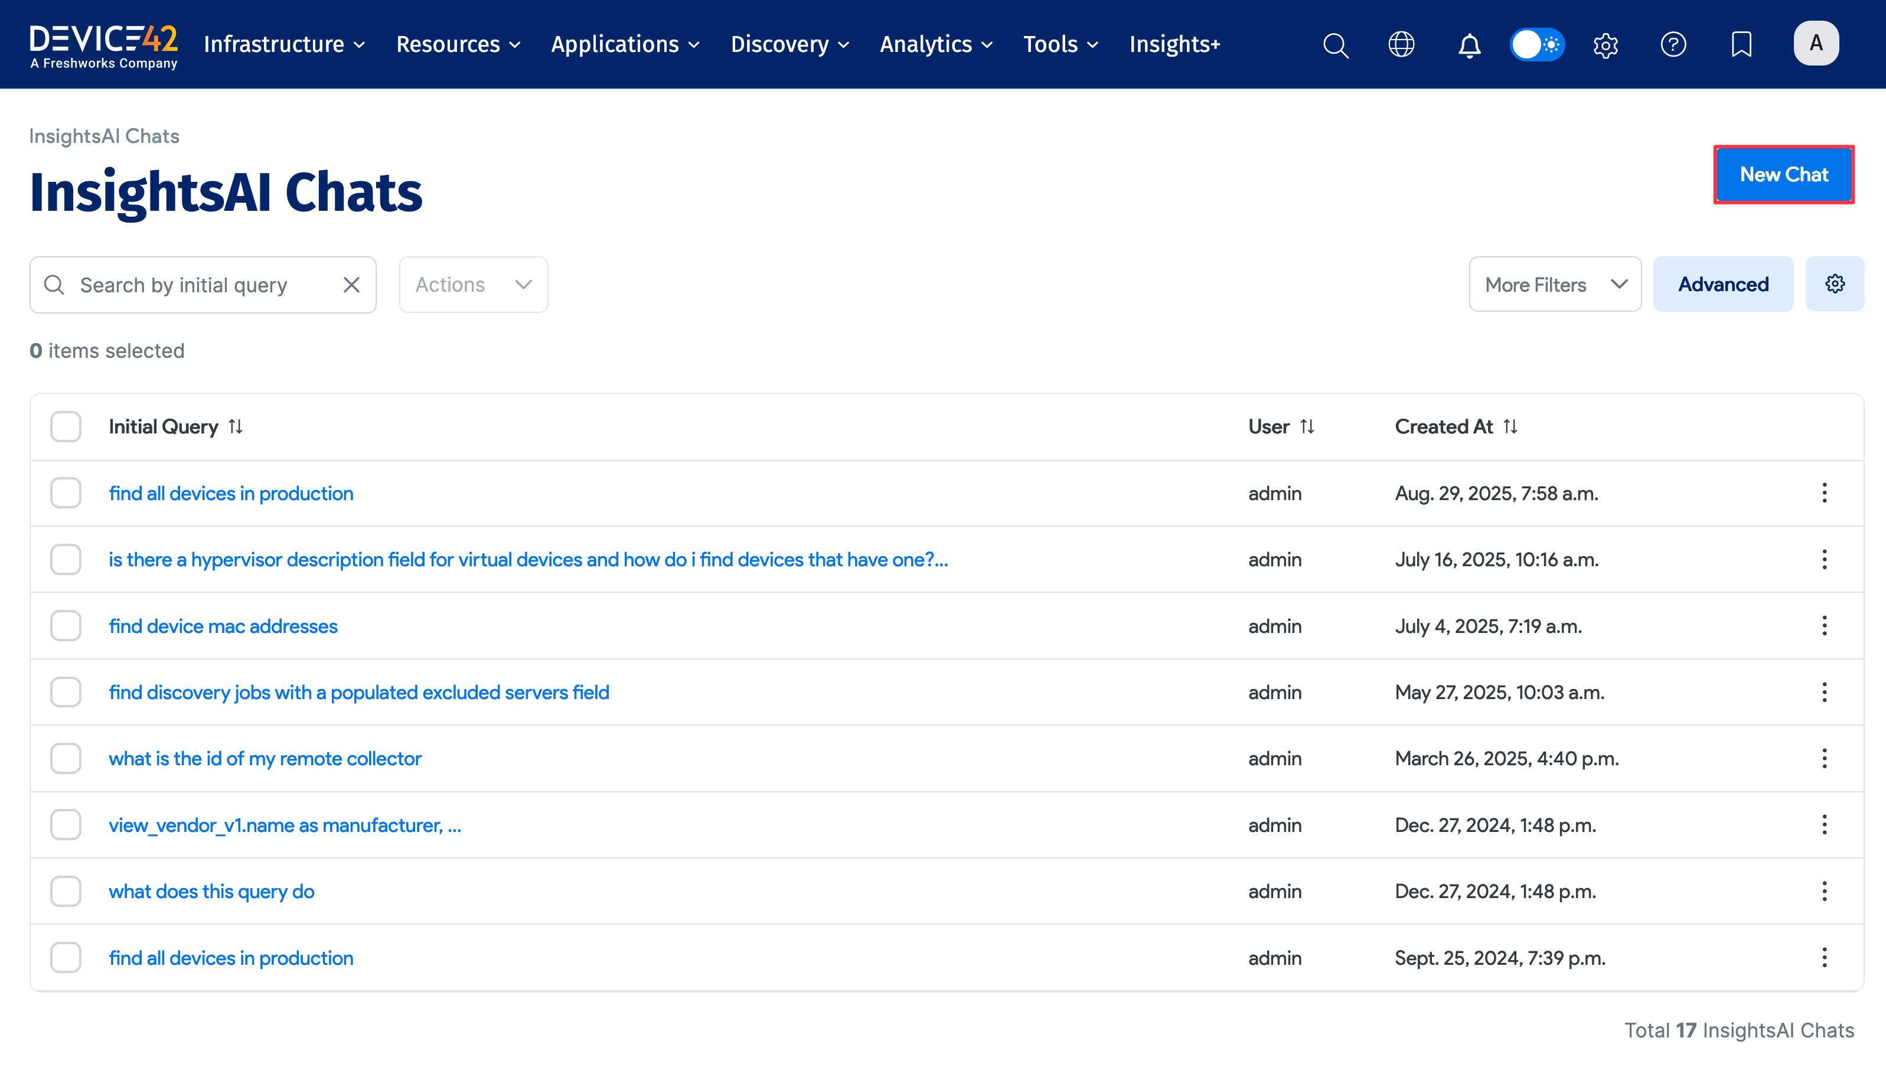Toggle dark mode switch in the header

pyautogui.click(x=1536, y=45)
